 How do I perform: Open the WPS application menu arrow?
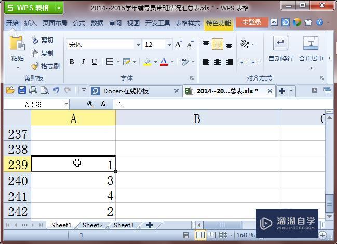tap(59, 8)
